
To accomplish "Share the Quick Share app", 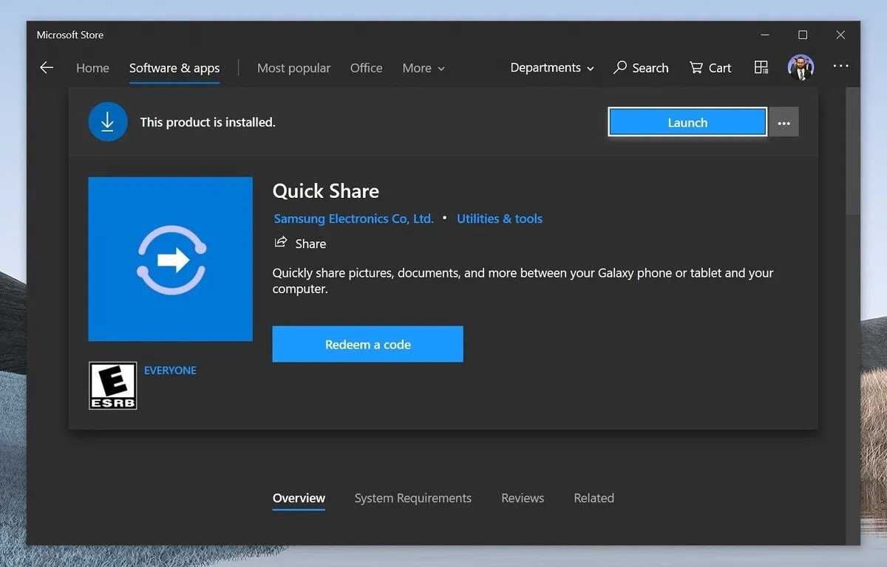I will click(x=299, y=243).
